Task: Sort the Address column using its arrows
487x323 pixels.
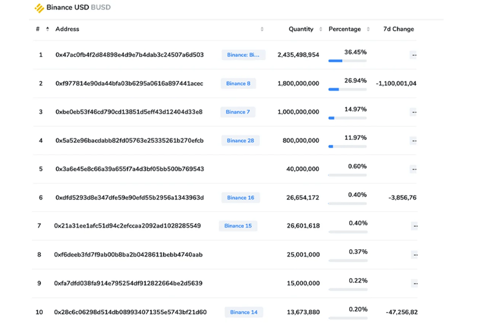Action: pyautogui.click(x=262, y=29)
